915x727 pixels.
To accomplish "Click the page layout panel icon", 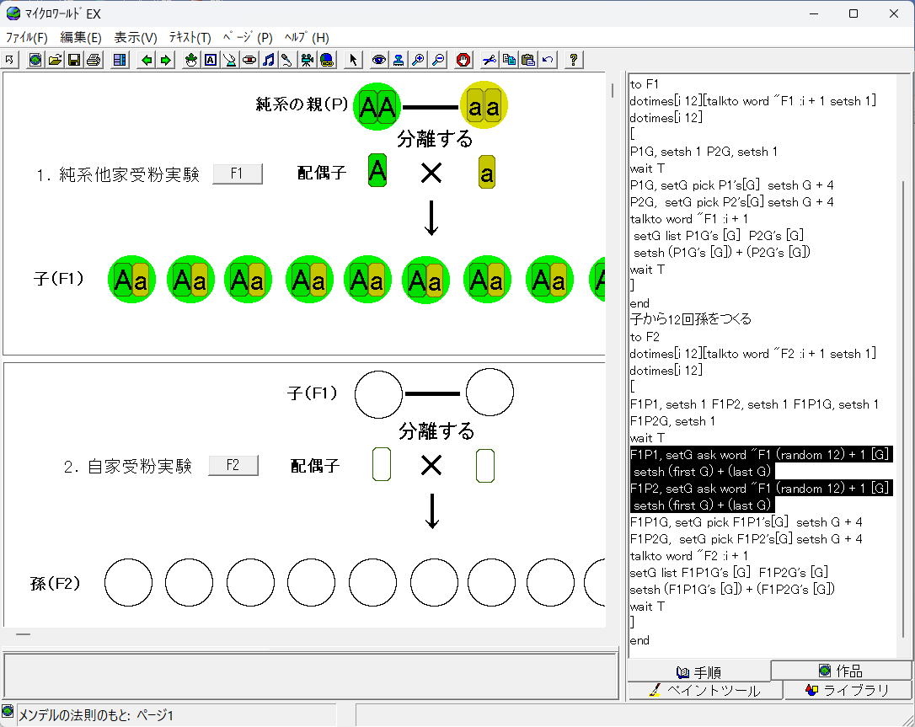I will (x=120, y=60).
